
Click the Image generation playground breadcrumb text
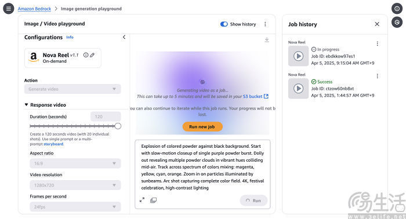click(91, 9)
